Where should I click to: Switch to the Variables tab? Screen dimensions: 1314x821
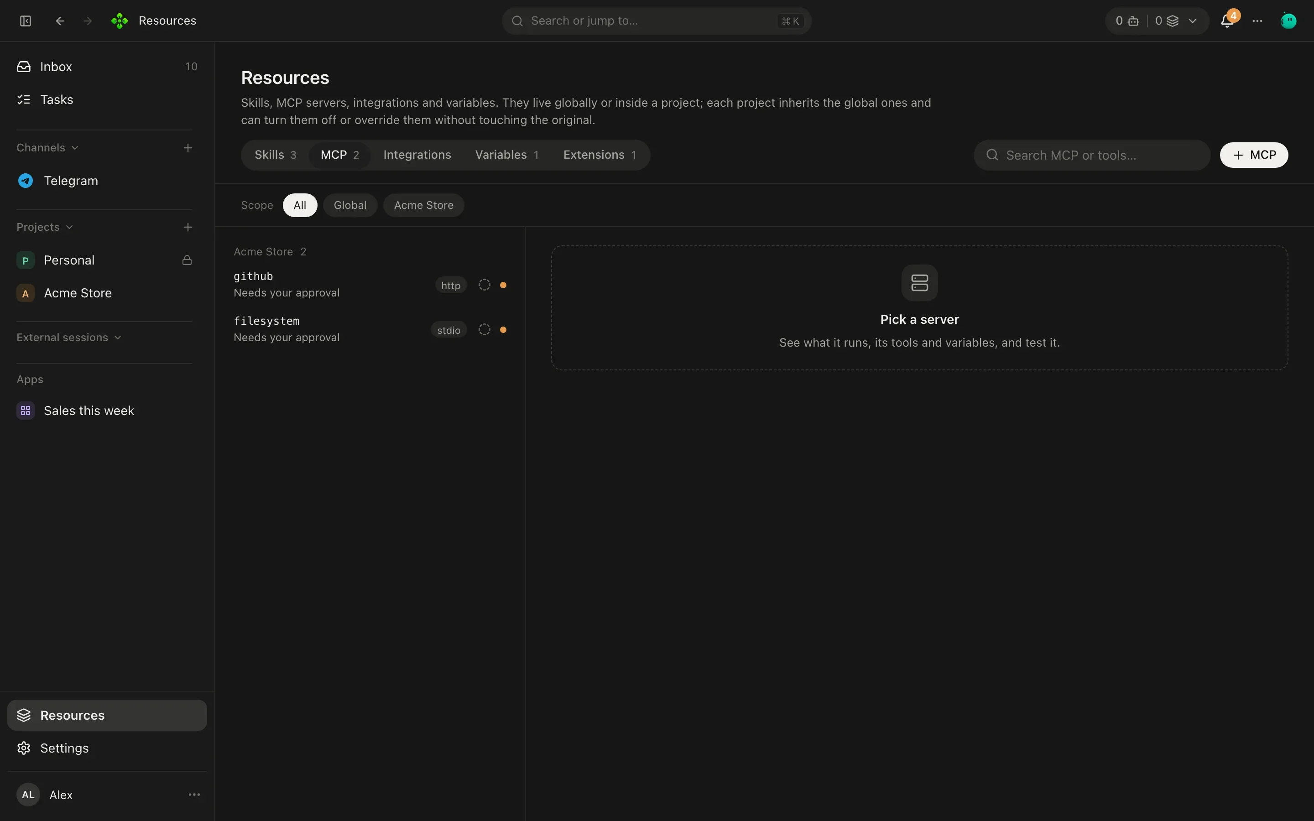point(506,155)
